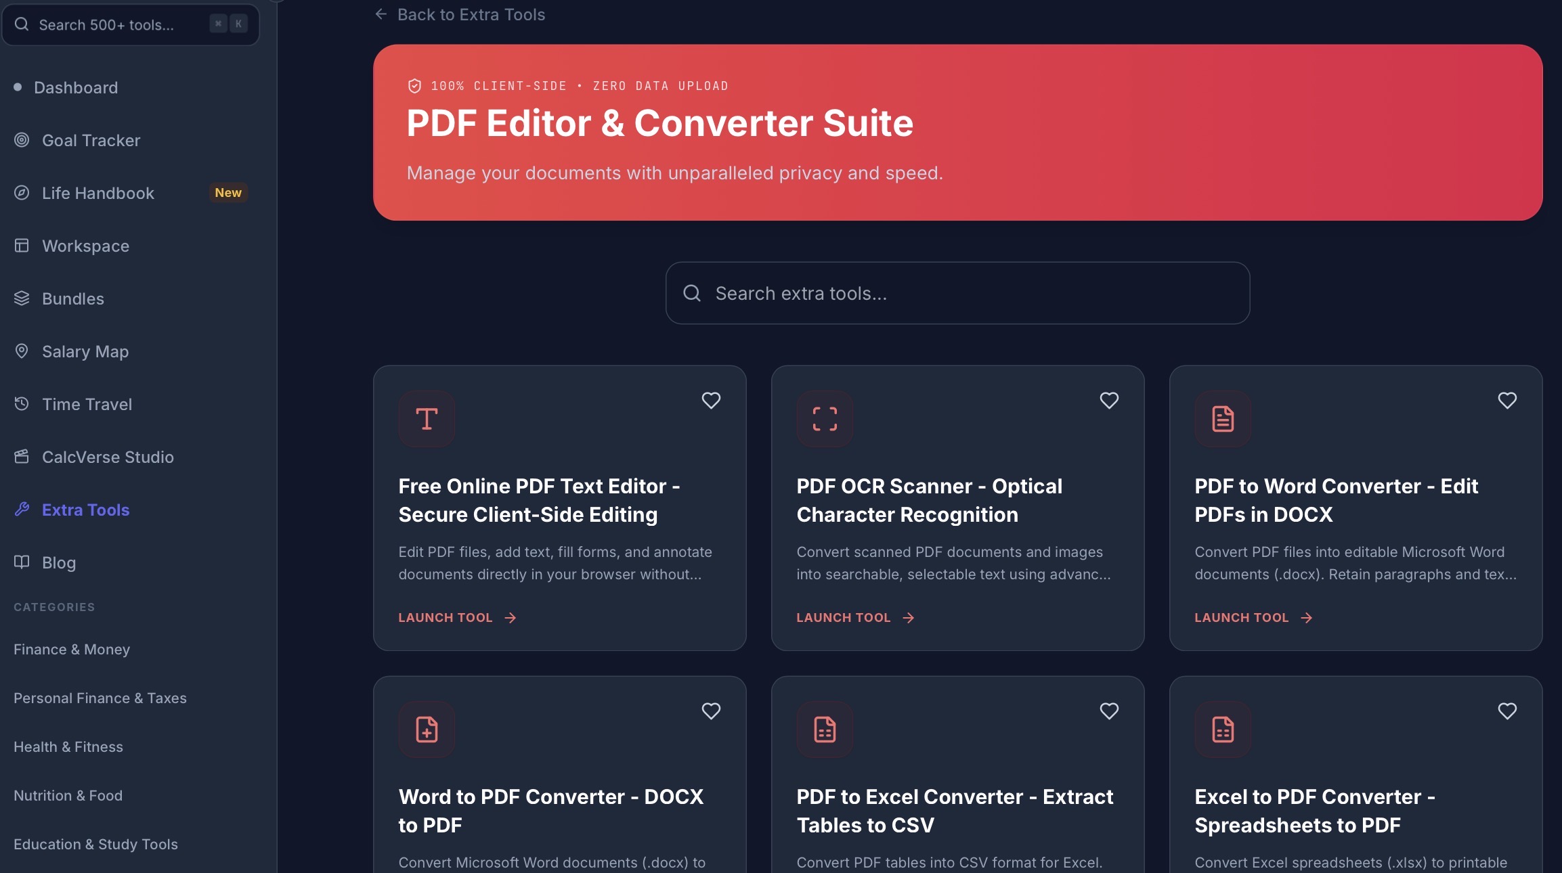1562x873 pixels.
Task: Open the Finance & Money category
Action: click(72, 649)
